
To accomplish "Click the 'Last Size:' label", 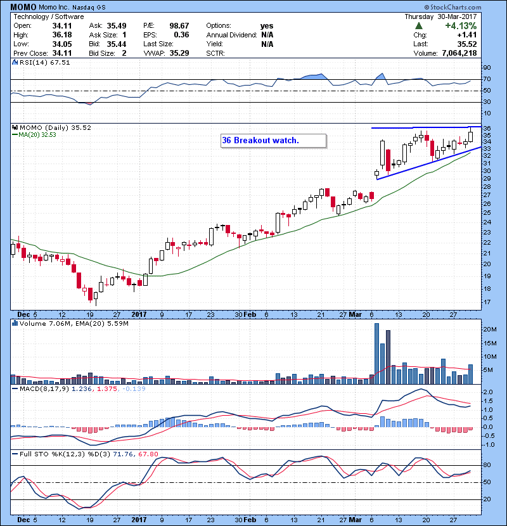I will pyautogui.click(x=158, y=44).
